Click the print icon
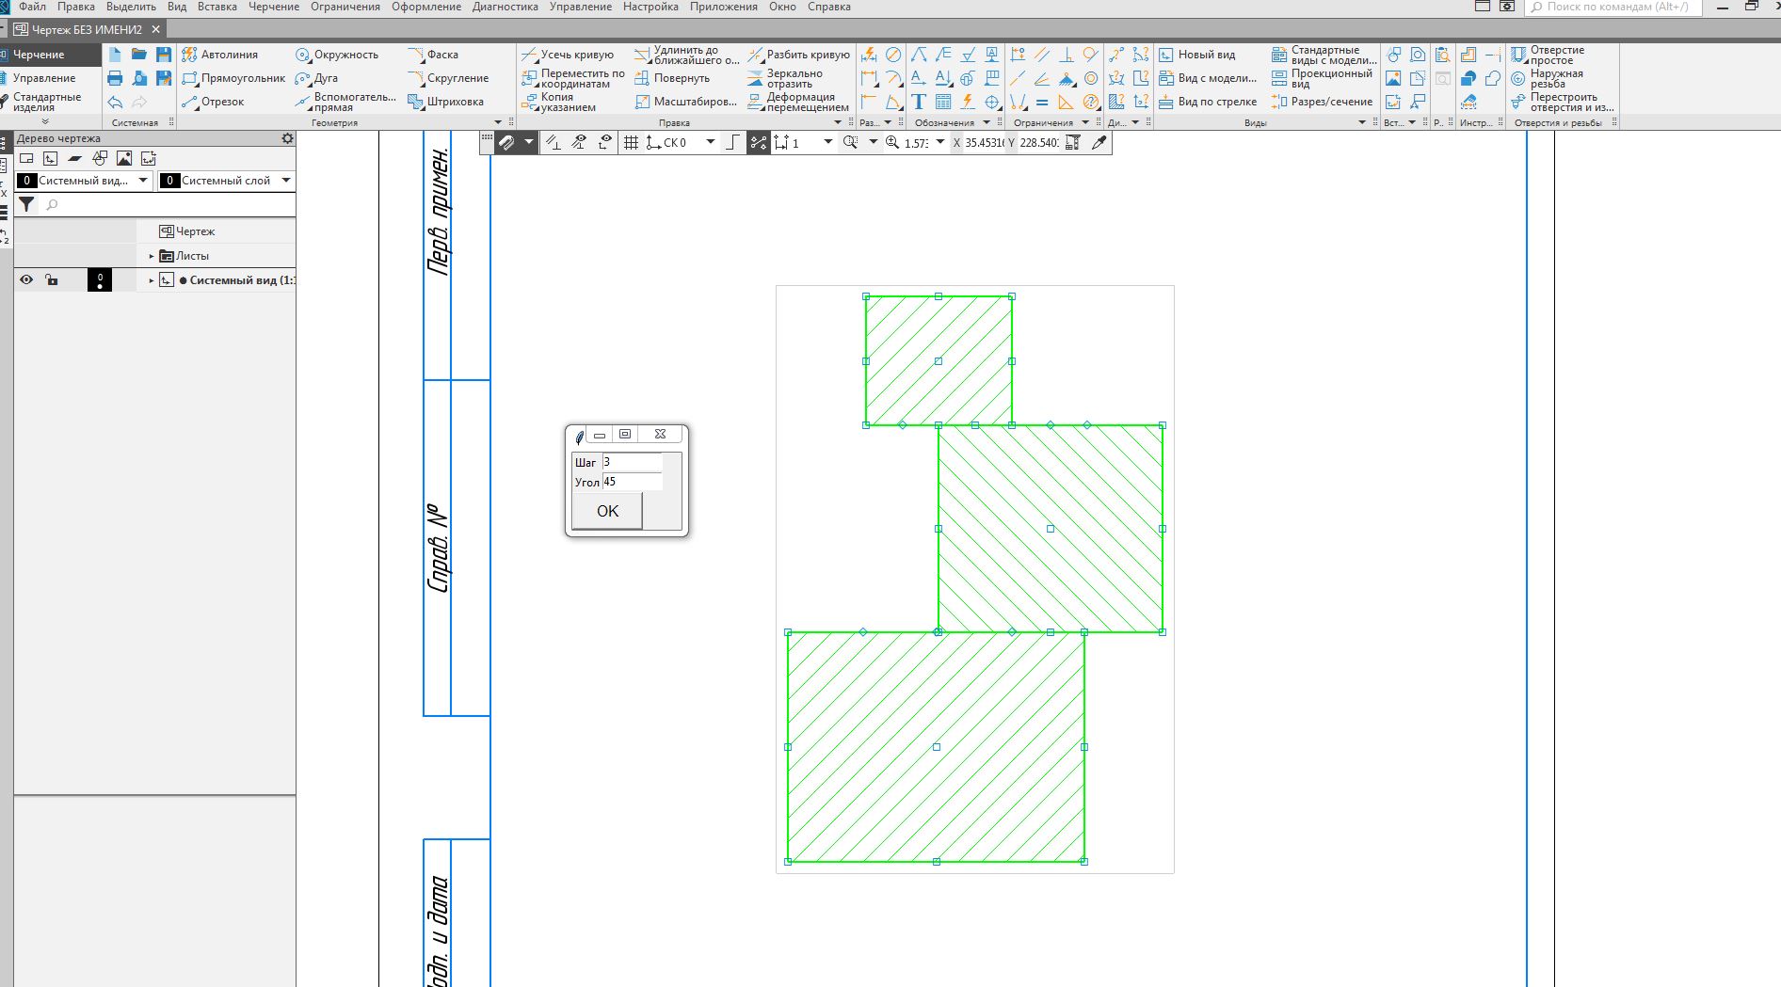The width and height of the screenshot is (1781, 987). (x=115, y=78)
